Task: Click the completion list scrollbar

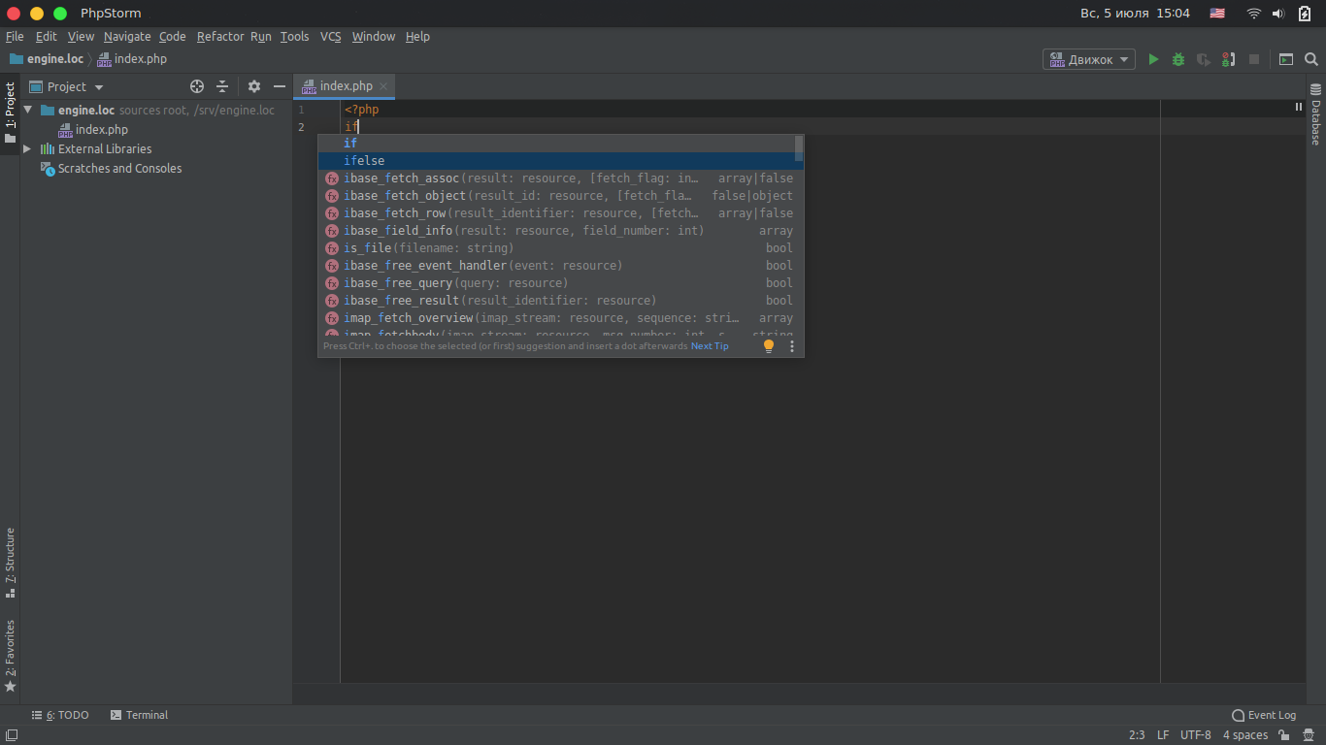Action: 799,148
